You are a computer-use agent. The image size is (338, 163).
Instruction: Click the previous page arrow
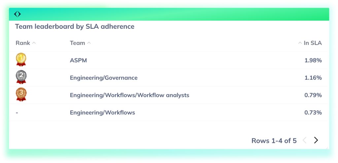coord(304,140)
